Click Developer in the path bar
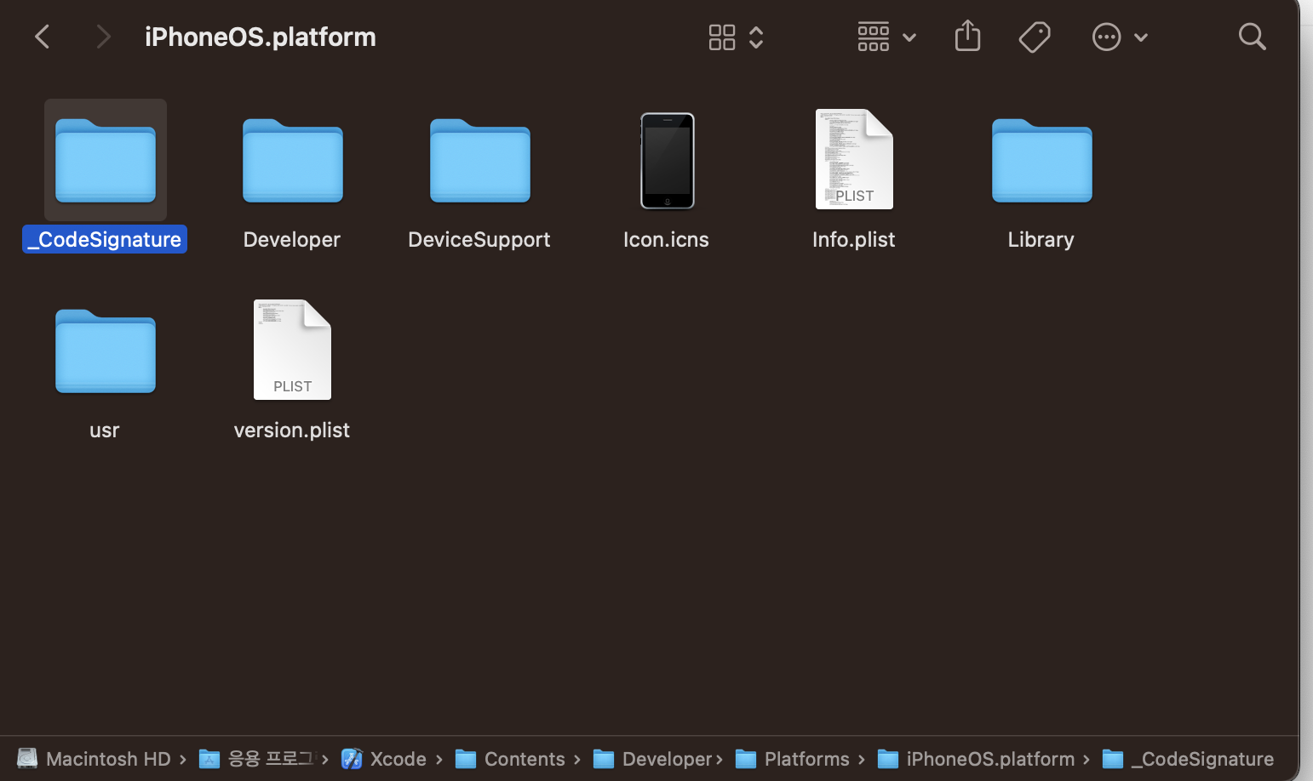Screen dimensions: 1313x781 [652, 758]
